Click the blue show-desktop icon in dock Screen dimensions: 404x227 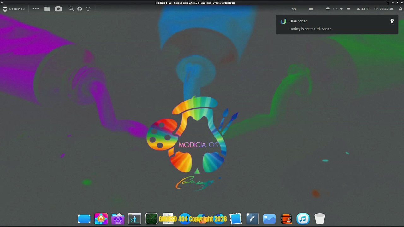[84, 219]
